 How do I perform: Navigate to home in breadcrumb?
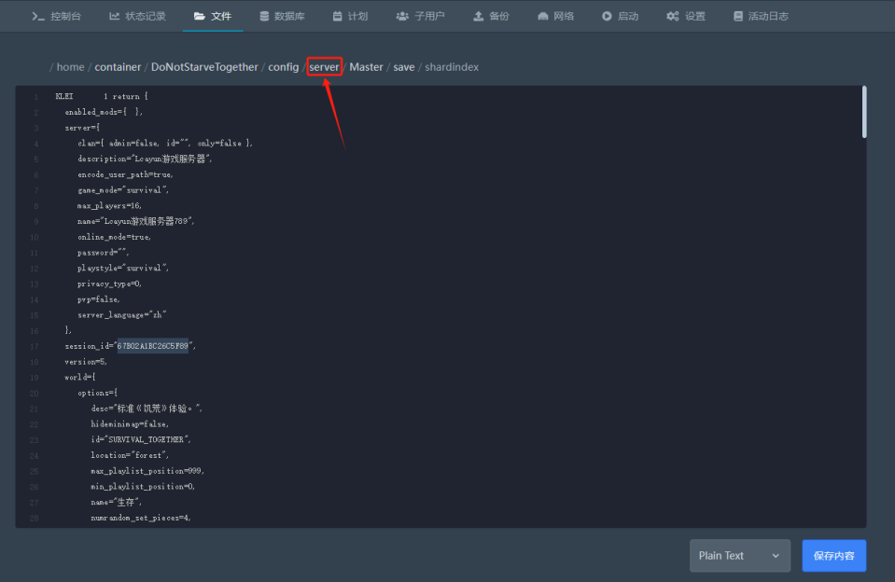[x=70, y=67]
